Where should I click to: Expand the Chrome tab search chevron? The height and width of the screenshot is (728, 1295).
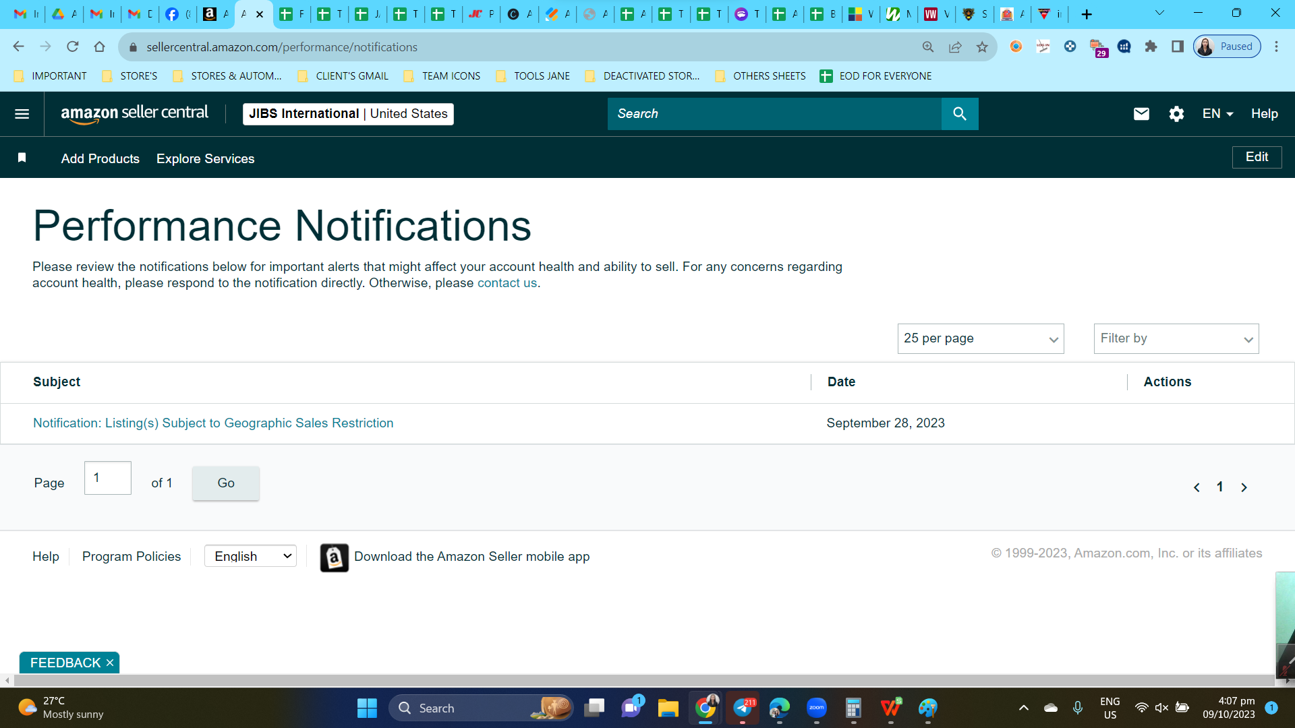tap(1159, 13)
